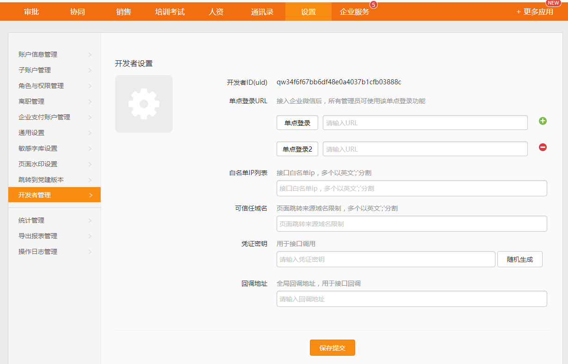Image resolution: width=568 pixels, height=364 pixels.
Task: Expand 账户信息管理 sidebar chevron
Action: click(90, 55)
